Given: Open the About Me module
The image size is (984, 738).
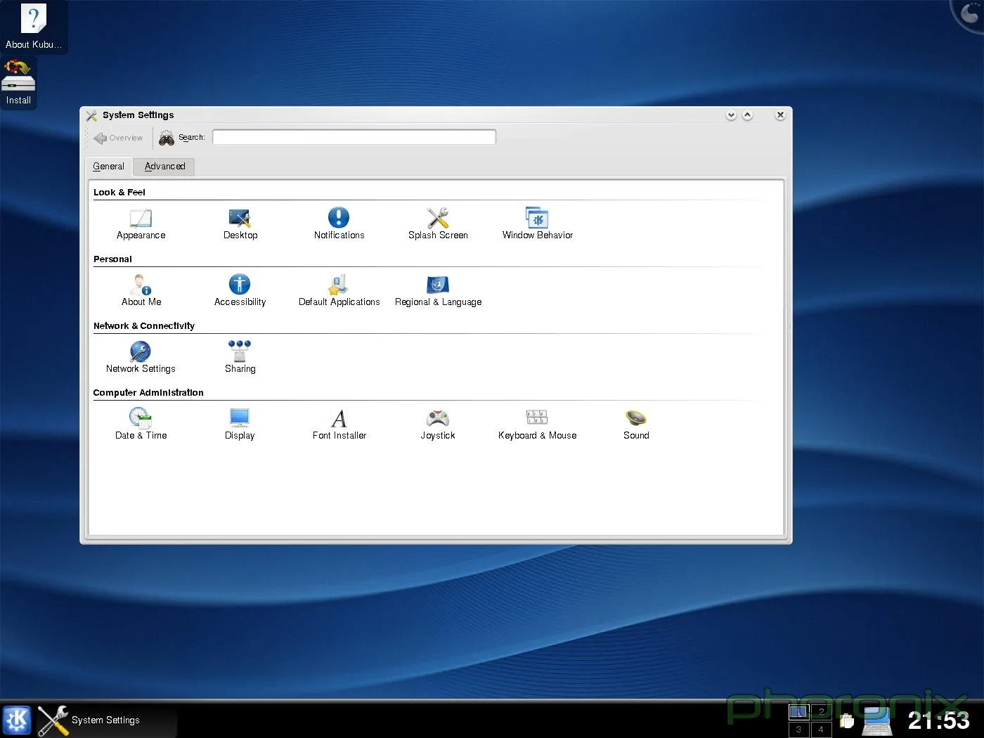Looking at the screenshot, I should coord(141,291).
